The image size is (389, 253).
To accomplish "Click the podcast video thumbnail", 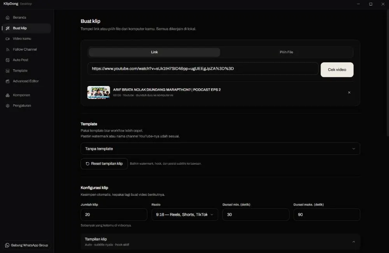I will [98, 92].
